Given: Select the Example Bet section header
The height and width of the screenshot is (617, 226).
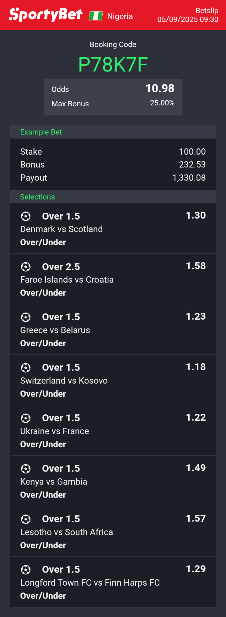Looking at the screenshot, I should coord(113,132).
